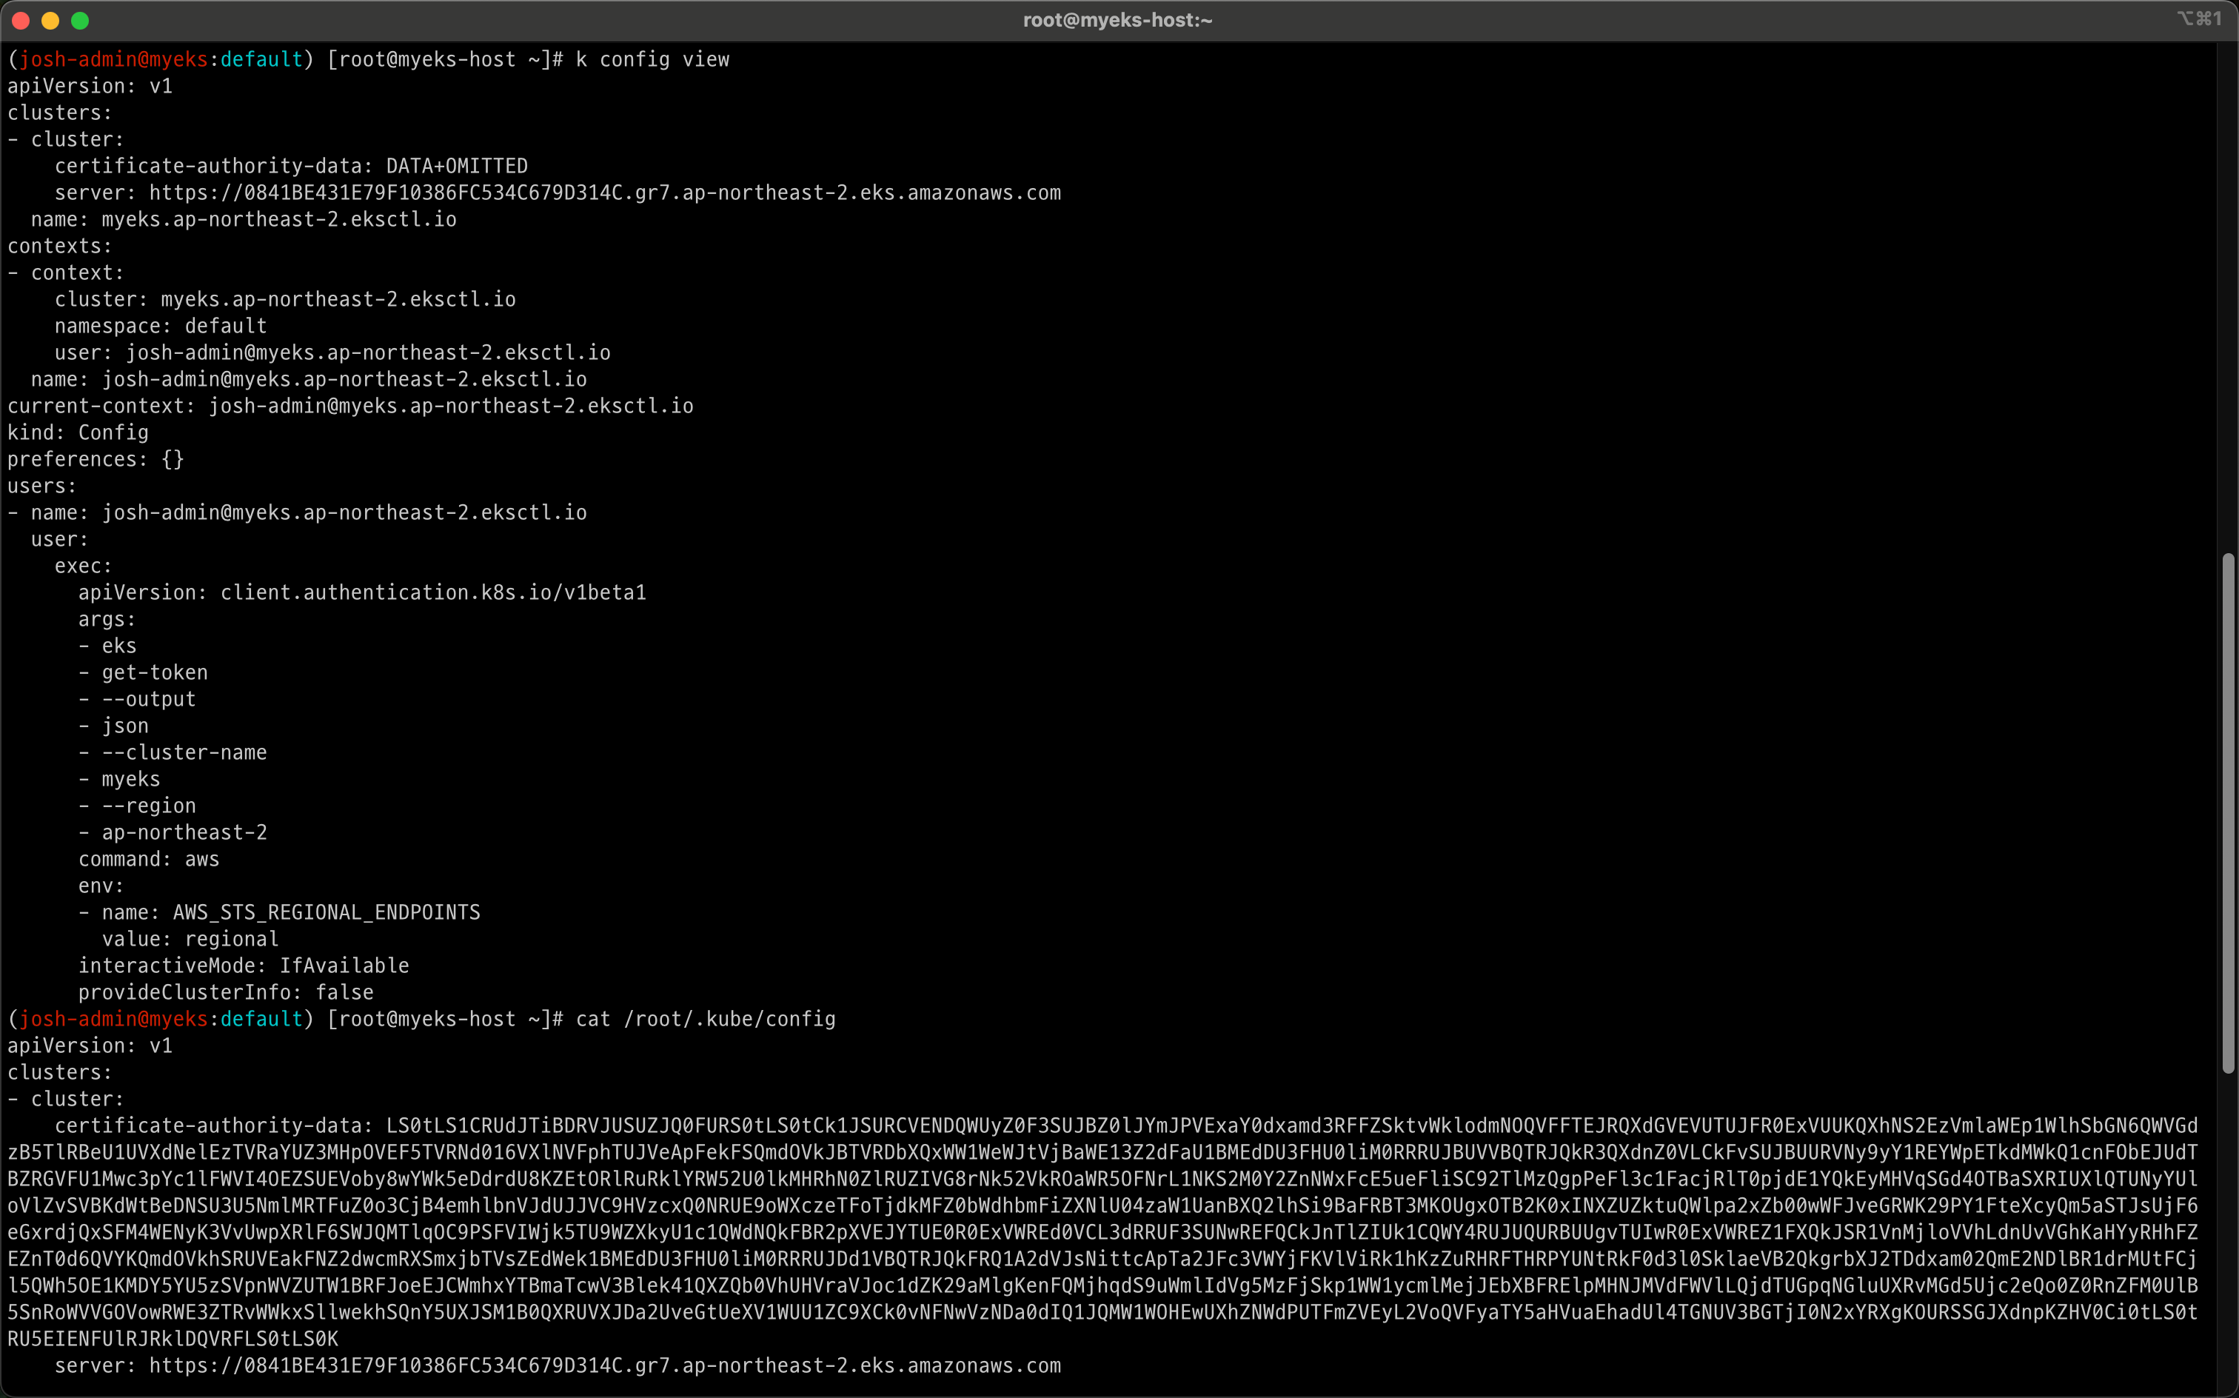Screen dimensions: 2239x1398
Task: Click the 'command: aws' line
Action: [149, 859]
